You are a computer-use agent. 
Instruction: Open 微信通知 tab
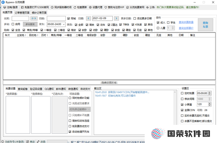73,89
